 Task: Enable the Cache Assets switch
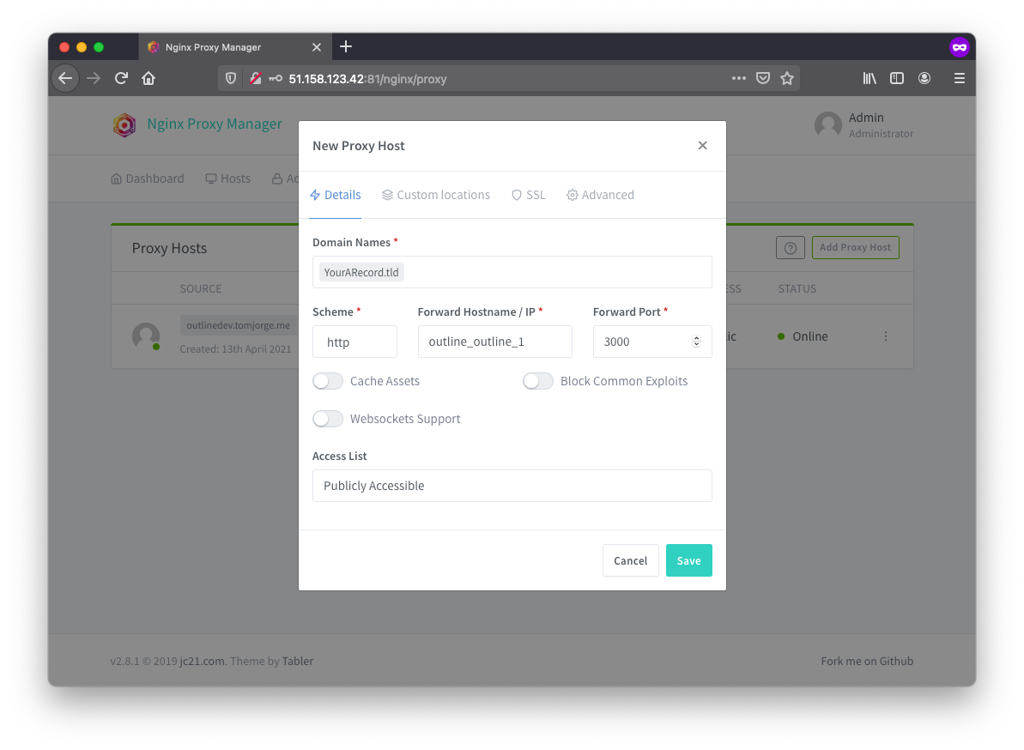pyautogui.click(x=328, y=381)
